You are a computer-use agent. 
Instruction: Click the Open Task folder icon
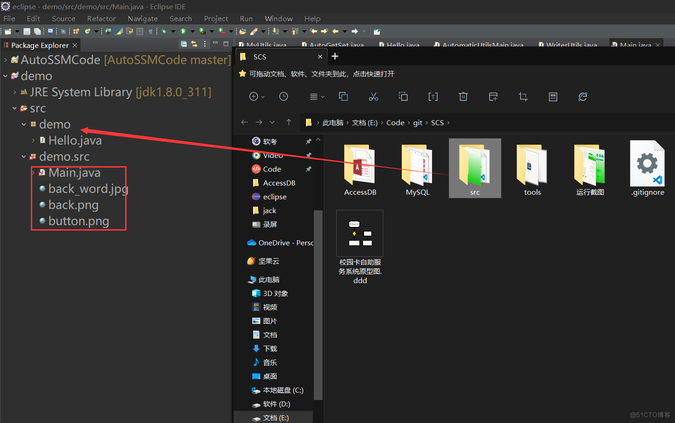click(242, 31)
